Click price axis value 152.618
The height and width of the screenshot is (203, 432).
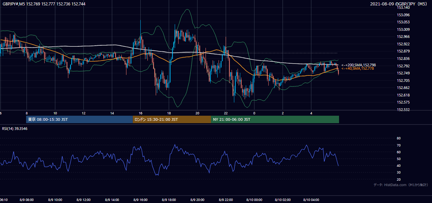click(x=403, y=95)
